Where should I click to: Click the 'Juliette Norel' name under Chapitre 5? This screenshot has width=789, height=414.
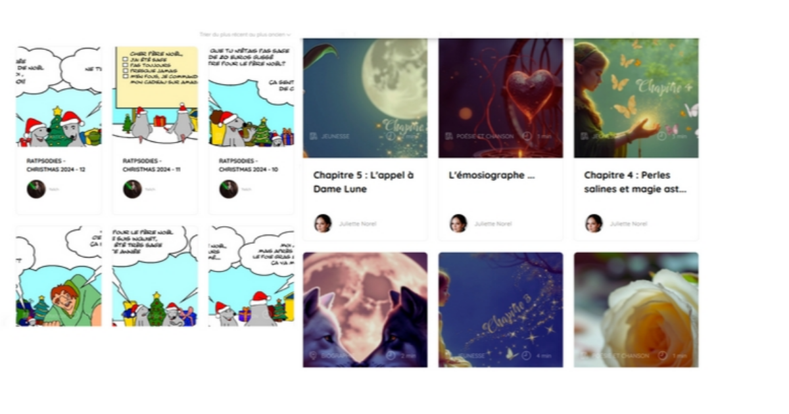(358, 224)
